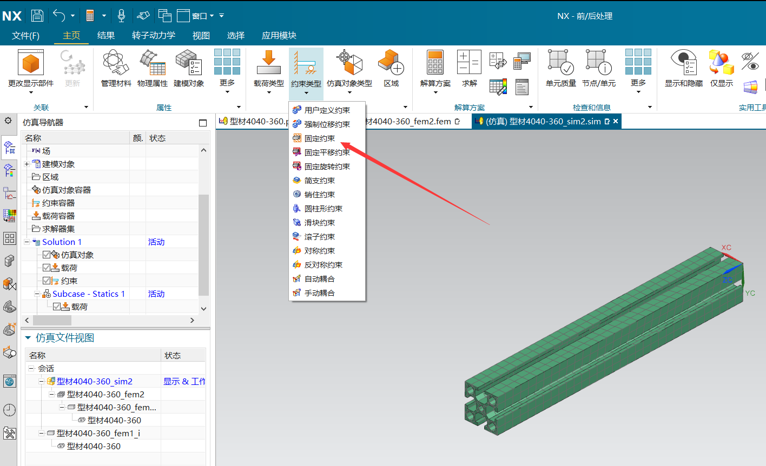Switch to the 结果 ribbon tab

[x=106, y=35]
